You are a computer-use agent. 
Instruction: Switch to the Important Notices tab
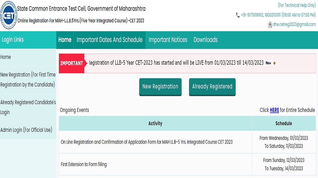point(168,40)
